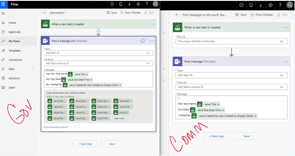Image resolution: width=295 pixels, height=156 pixels.
Task: Run Flow Checker in the right window toolbar
Action: (262, 15)
